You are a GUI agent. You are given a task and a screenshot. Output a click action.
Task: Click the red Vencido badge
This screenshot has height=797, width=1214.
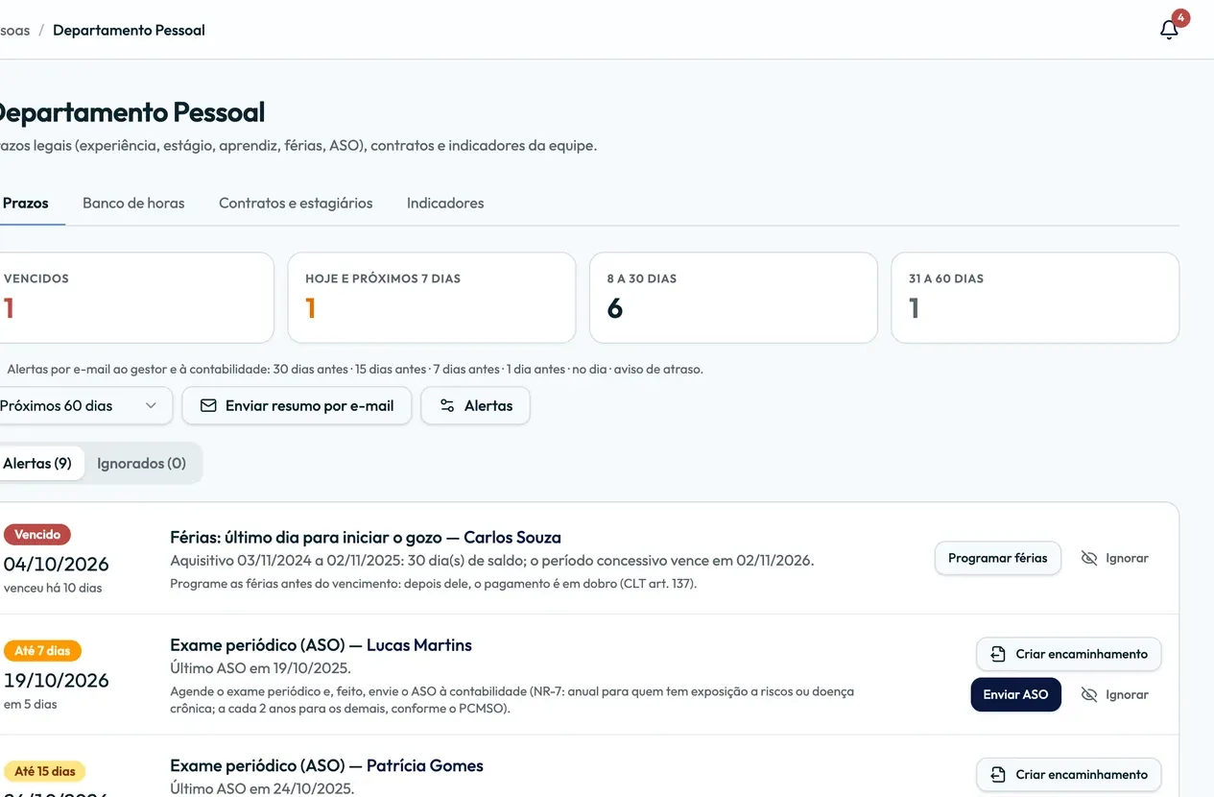37,535
